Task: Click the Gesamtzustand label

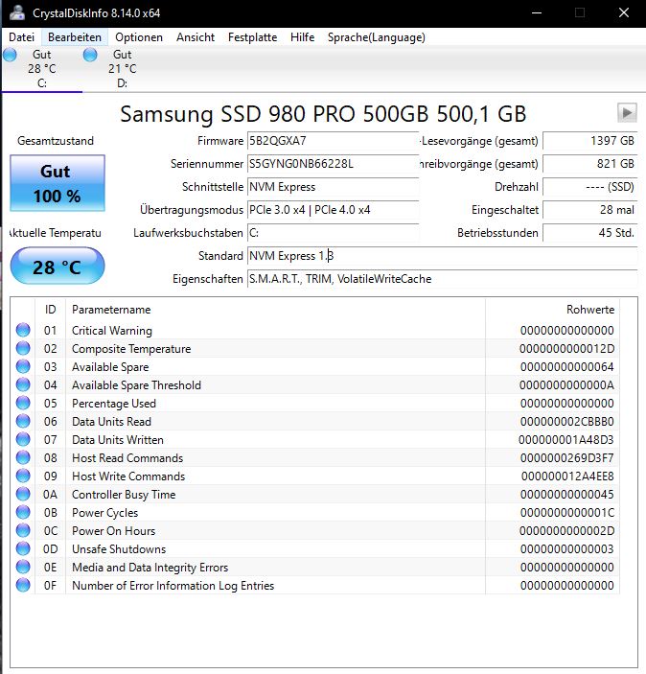Action: (x=56, y=141)
